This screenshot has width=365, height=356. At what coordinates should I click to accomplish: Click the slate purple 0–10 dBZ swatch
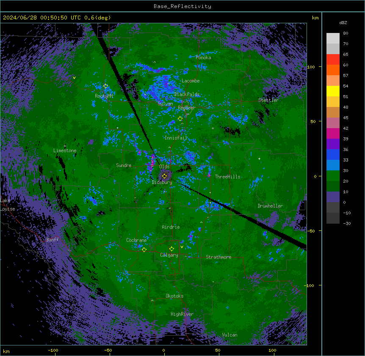click(333, 197)
